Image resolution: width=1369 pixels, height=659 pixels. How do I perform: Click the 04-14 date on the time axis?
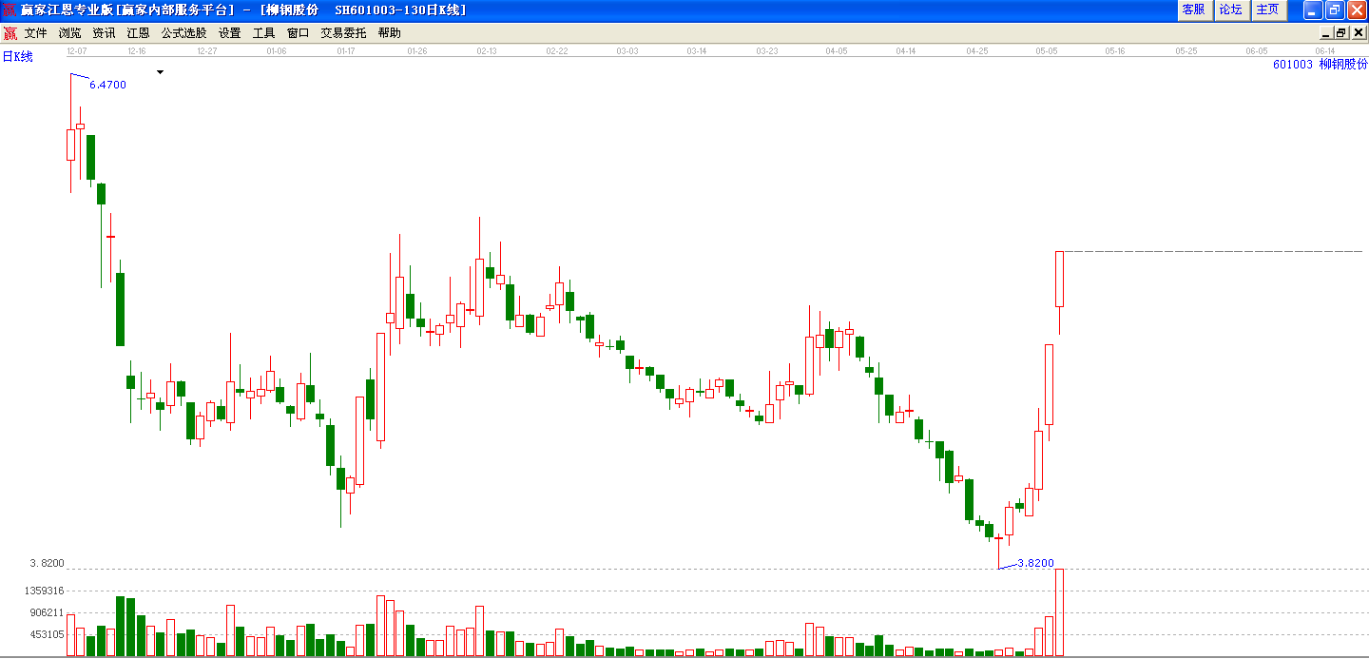906,50
